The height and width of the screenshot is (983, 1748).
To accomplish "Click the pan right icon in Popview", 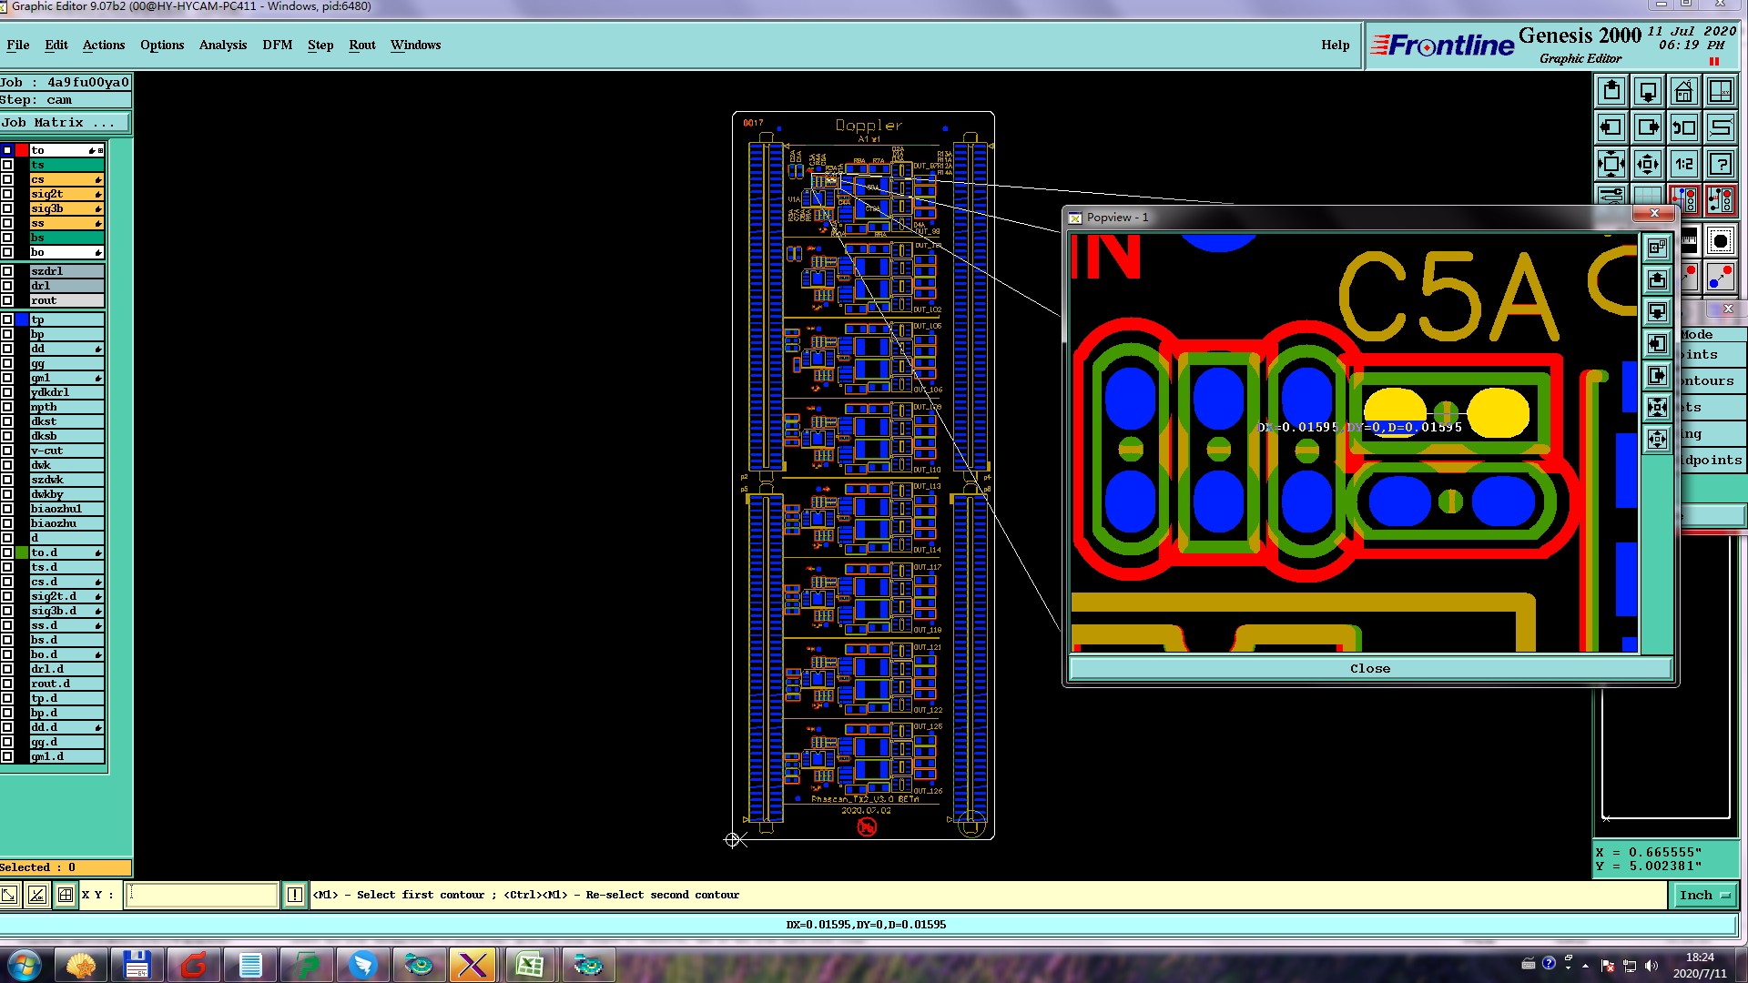I will point(1657,375).
